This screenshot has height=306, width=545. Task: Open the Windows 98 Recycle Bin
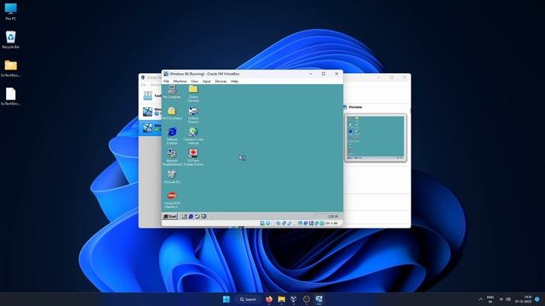tap(172, 177)
